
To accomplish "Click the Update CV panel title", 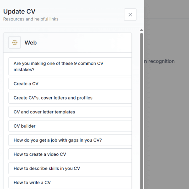I will [x=19, y=12].
